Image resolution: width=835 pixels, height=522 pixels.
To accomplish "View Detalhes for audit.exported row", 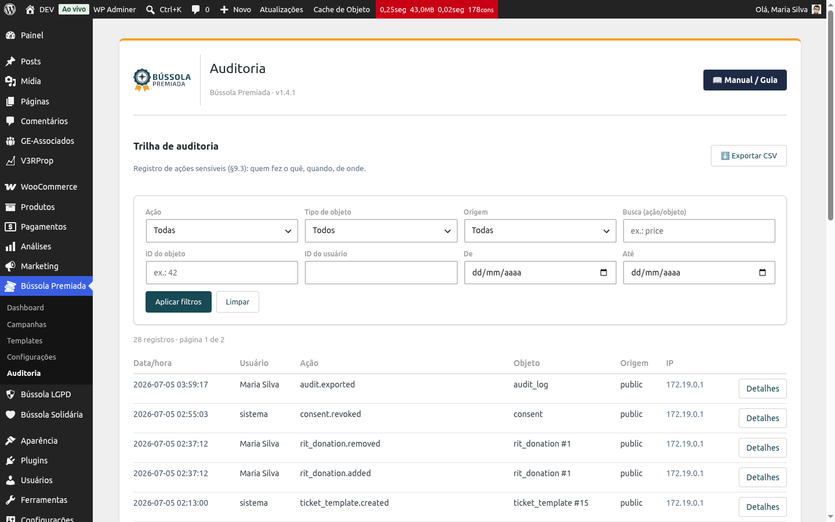I will click(763, 389).
